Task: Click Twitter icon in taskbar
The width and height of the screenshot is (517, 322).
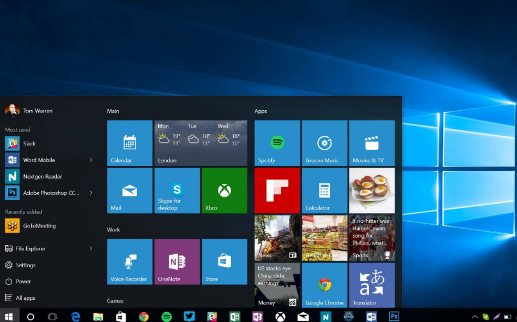Action: coord(189,317)
